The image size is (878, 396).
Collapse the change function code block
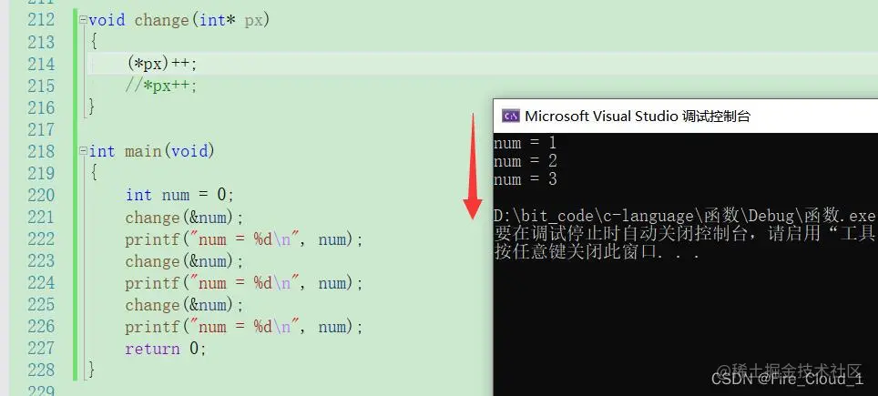(x=84, y=20)
